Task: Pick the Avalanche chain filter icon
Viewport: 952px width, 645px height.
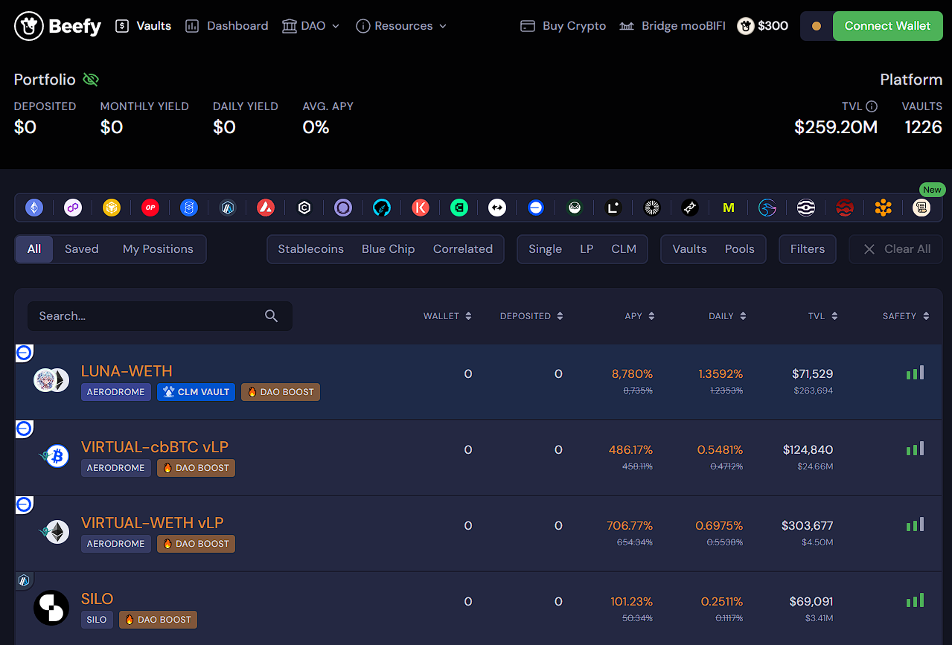Action: (266, 208)
